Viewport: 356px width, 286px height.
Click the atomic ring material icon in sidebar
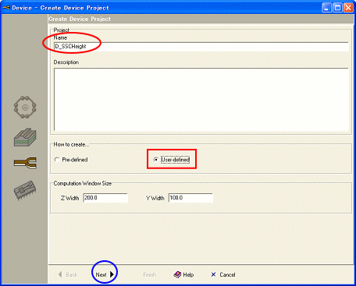tap(25, 107)
